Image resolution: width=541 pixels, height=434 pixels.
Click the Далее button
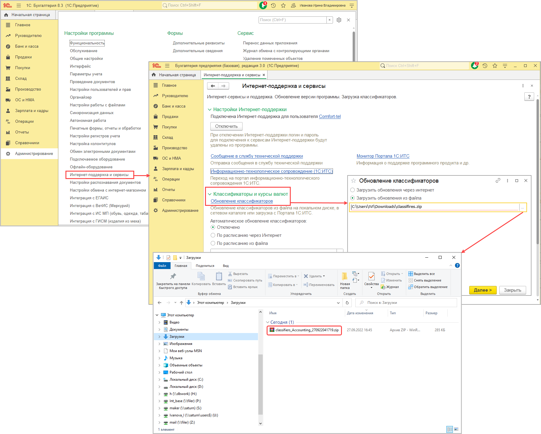click(x=483, y=290)
